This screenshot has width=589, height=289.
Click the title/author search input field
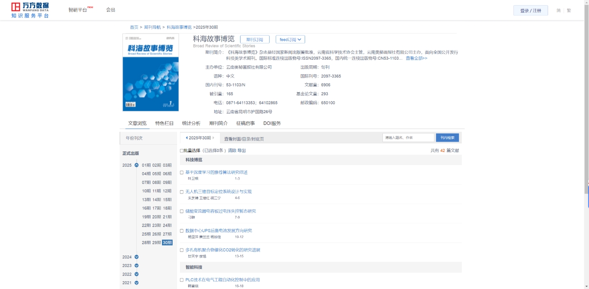(408, 138)
